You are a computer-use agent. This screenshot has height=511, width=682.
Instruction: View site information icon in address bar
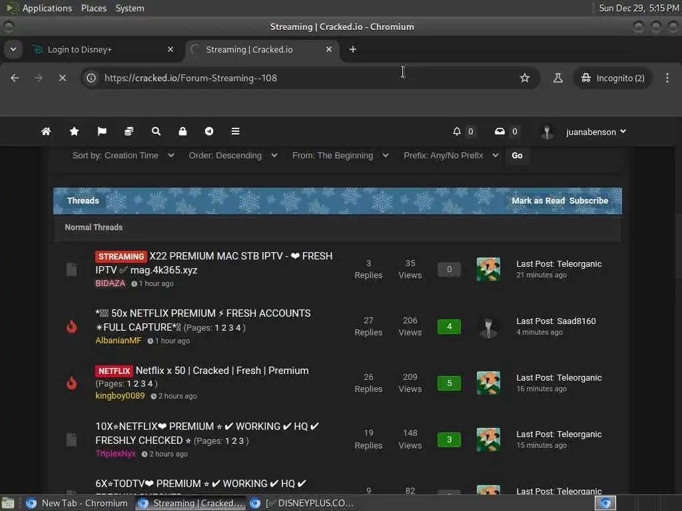click(x=91, y=78)
